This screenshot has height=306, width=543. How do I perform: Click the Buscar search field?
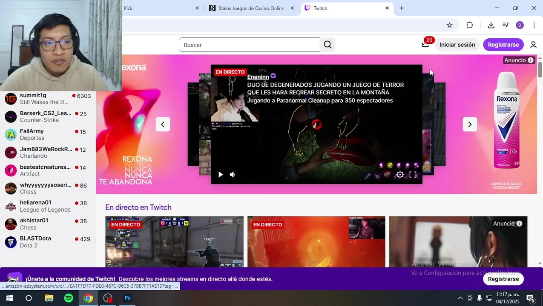click(249, 45)
